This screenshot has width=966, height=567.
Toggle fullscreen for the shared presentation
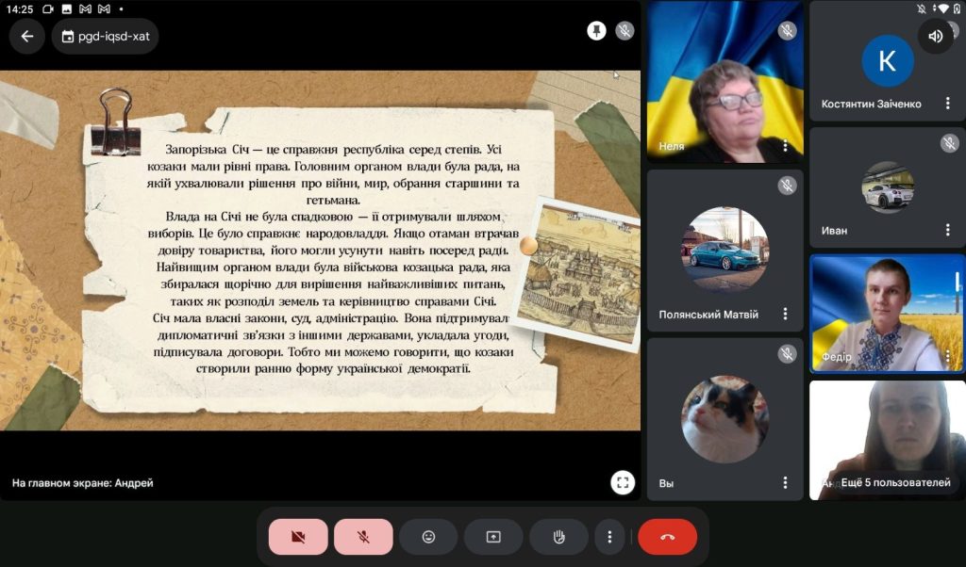622,483
